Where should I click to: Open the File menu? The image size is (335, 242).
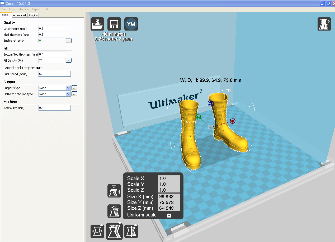click(3, 9)
